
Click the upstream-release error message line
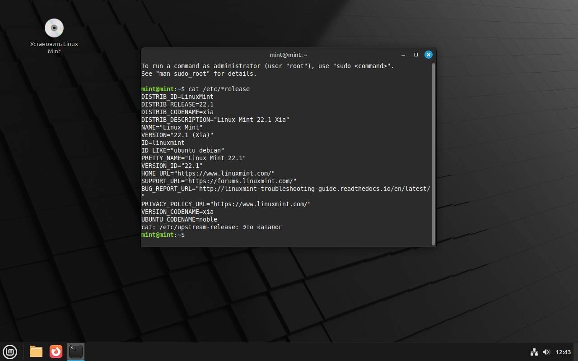pyautogui.click(x=211, y=227)
